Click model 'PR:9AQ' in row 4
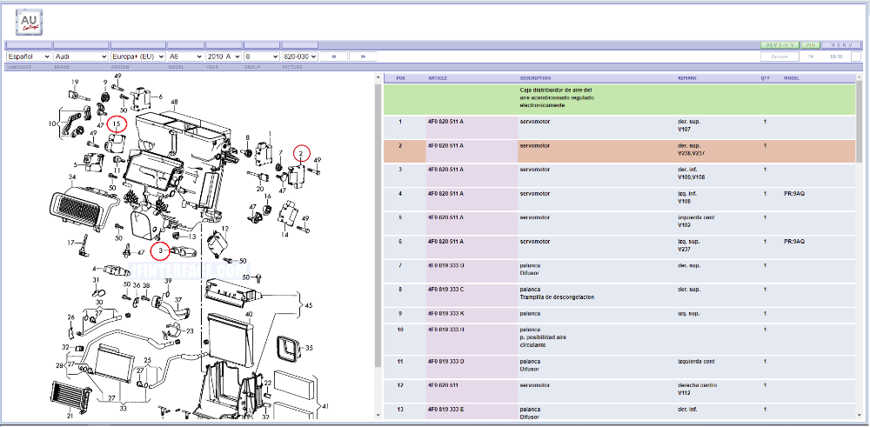The image size is (870, 427). tap(794, 194)
